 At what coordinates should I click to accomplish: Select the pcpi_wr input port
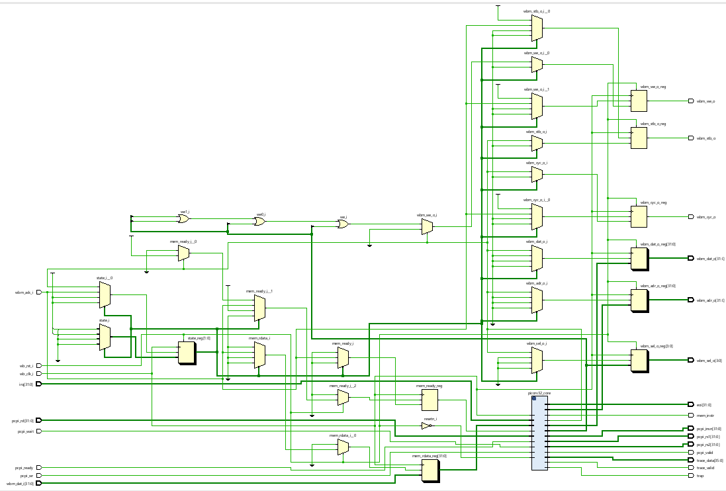point(39,475)
